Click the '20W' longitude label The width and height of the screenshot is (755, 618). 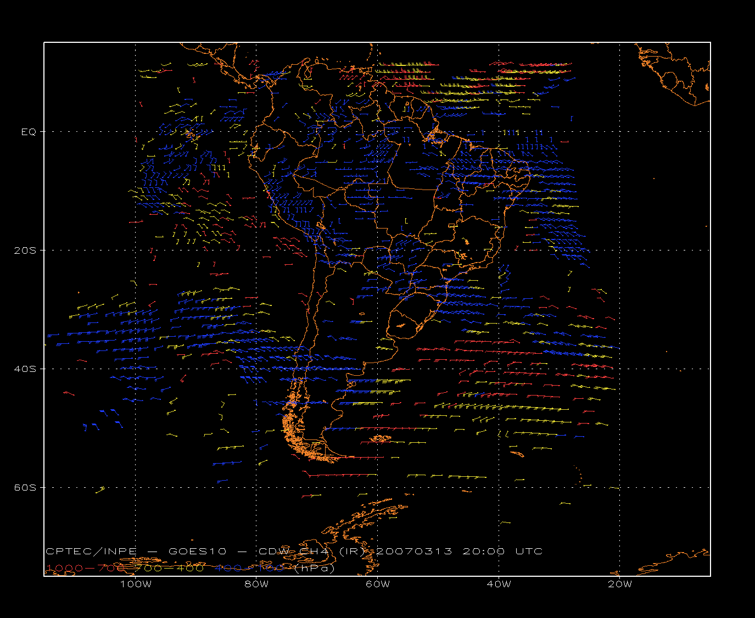coord(620,584)
